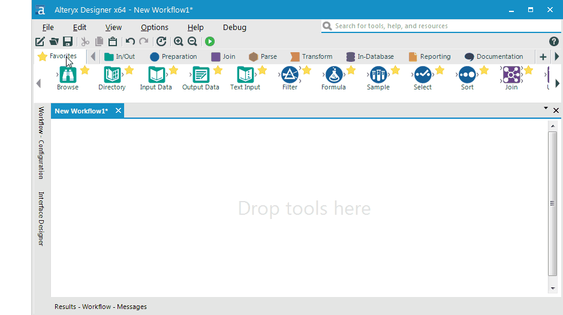The width and height of the screenshot is (563, 315).
Task: Toggle the favorite star on Formula tool
Action: point(351,70)
